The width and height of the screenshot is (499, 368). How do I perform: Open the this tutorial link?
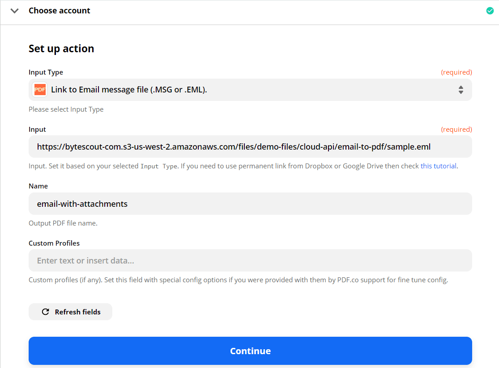(438, 166)
